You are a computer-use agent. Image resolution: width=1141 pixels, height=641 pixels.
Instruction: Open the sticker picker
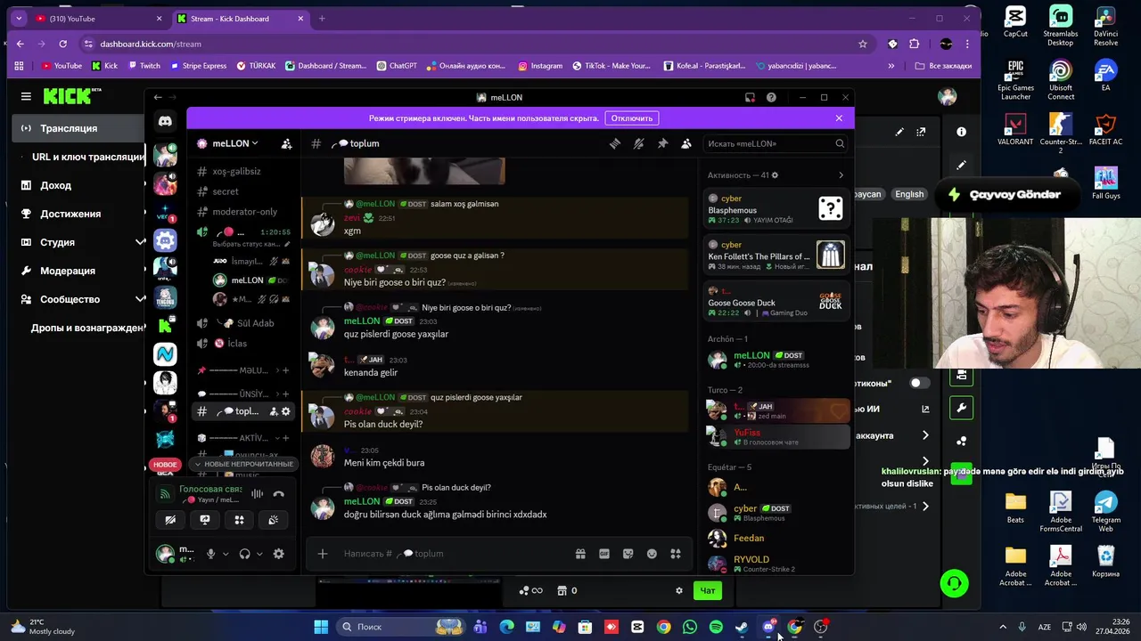628,554
